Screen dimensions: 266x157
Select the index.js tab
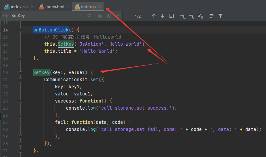[x=88, y=7]
